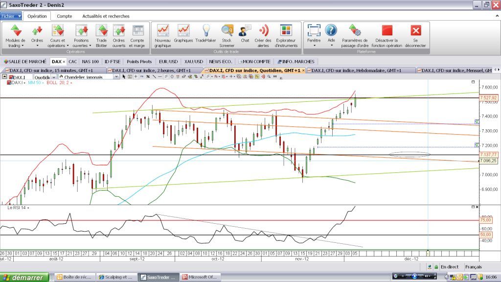Screen dimensions: 501x282
Task: Click the chart sound alert icon
Action: (263, 77)
